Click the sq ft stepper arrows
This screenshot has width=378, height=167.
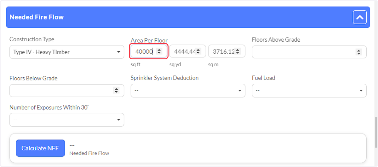pyautogui.click(x=159, y=51)
